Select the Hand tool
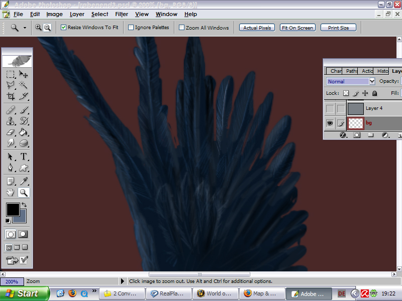This screenshot has height=301, width=402. click(x=11, y=193)
